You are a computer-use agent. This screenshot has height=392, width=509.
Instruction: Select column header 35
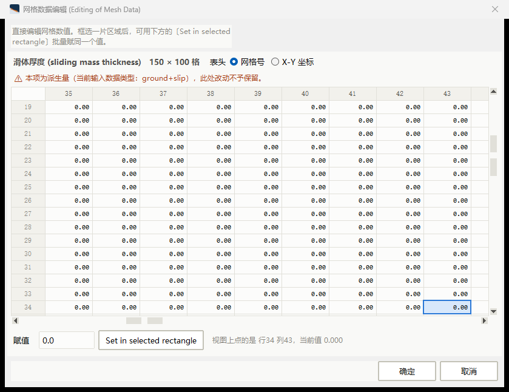point(69,94)
